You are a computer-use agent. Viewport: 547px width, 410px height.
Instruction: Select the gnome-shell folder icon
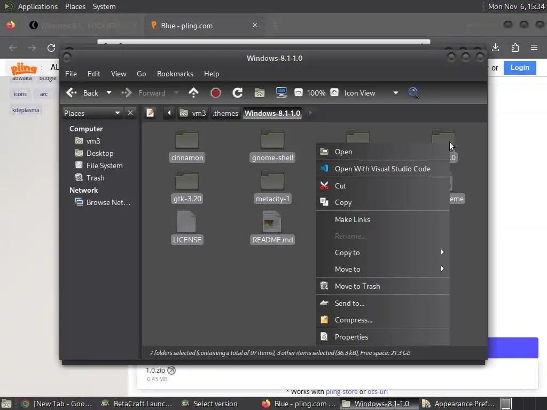coord(272,139)
